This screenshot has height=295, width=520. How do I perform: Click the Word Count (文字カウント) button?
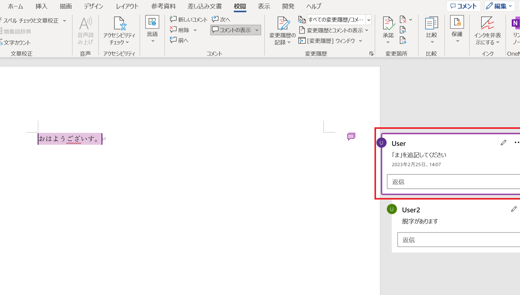[x=17, y=43]
